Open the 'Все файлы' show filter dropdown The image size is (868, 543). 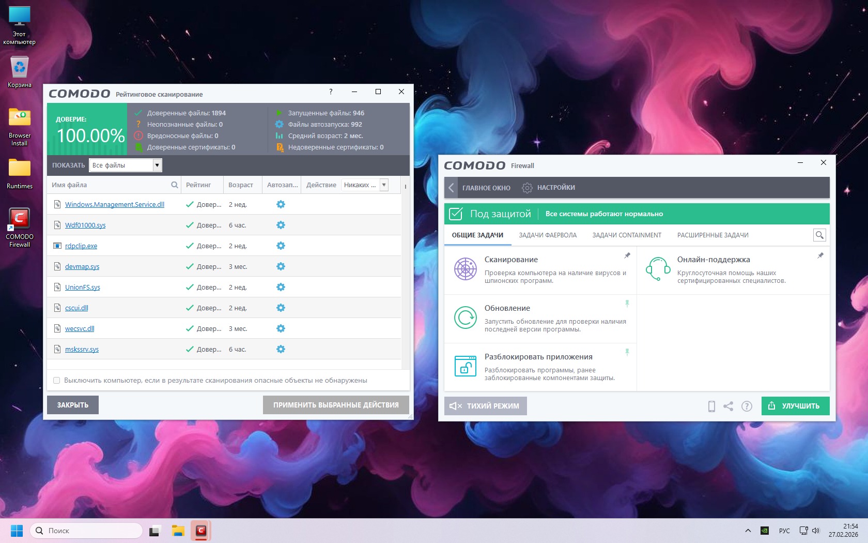point(157,165)
